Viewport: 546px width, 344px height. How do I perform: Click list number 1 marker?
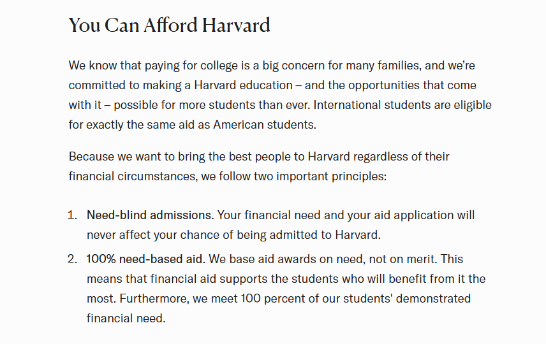[x=72, y=215]
